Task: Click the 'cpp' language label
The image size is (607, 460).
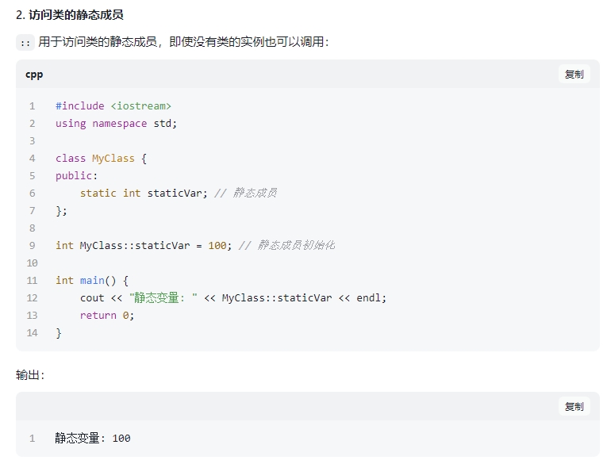Action: coord(34,75)
